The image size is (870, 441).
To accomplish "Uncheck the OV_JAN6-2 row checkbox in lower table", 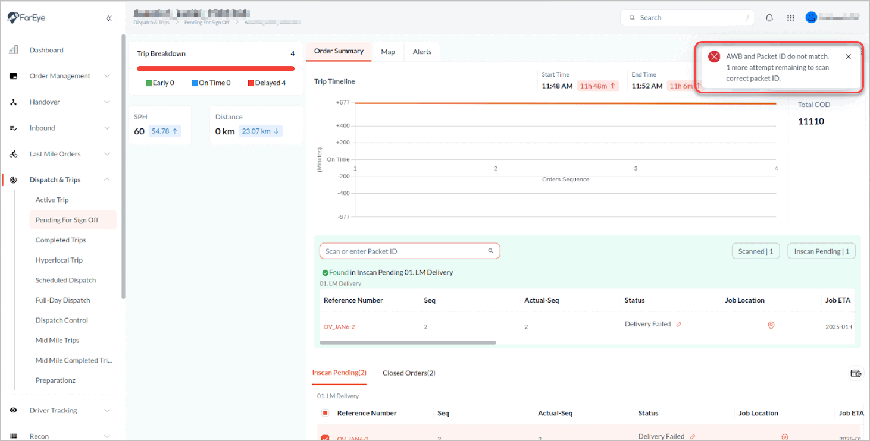I will click(325, 438).
